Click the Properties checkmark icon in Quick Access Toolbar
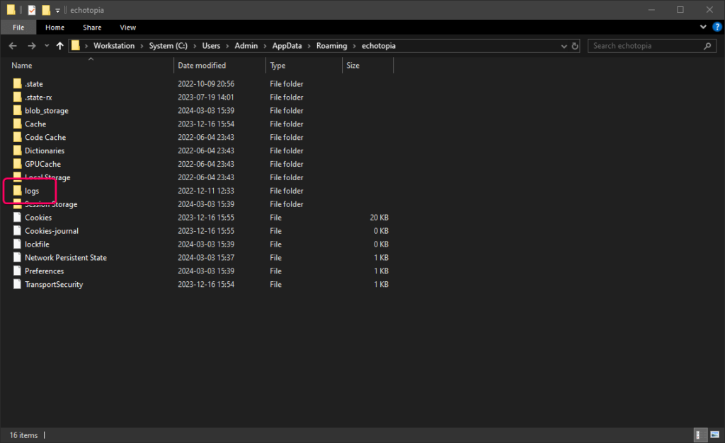Screen dimensions: 725x443 point(32,10)
